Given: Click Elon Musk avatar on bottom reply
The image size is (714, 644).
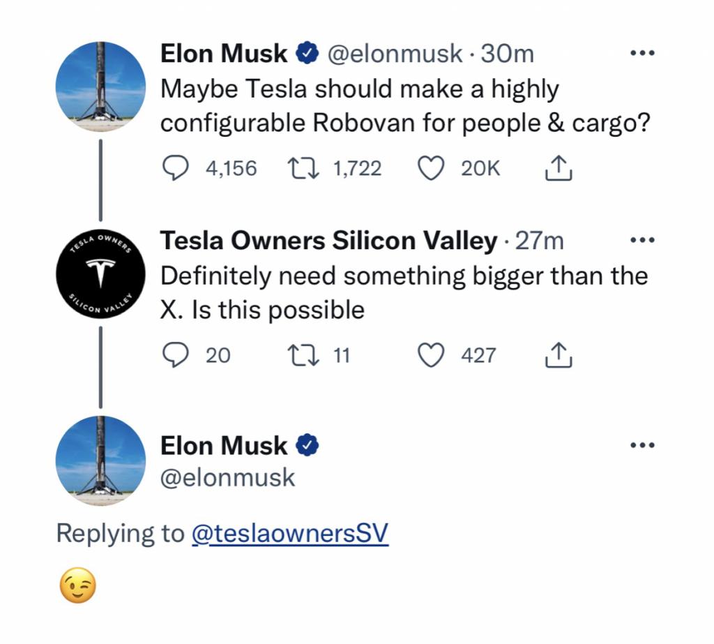Looking at the screenshot, I should 100,460.
